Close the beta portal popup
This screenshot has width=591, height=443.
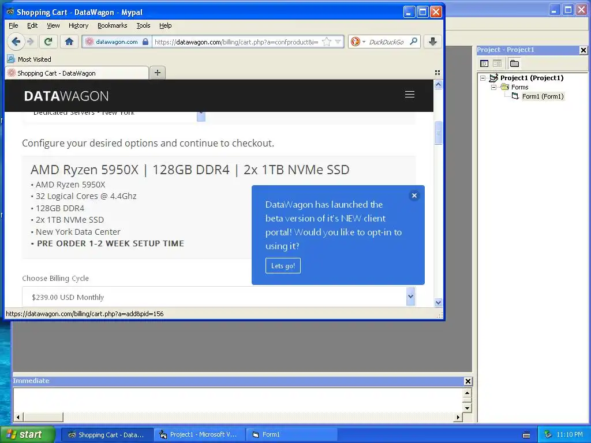tap(414, 196)
